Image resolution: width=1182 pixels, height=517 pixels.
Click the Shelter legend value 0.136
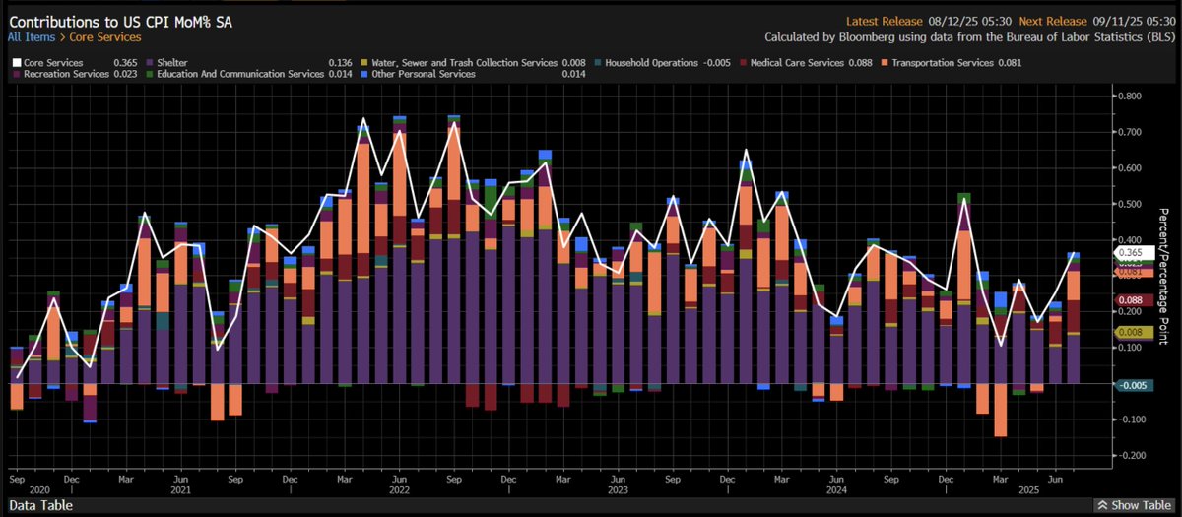[342, 63]
